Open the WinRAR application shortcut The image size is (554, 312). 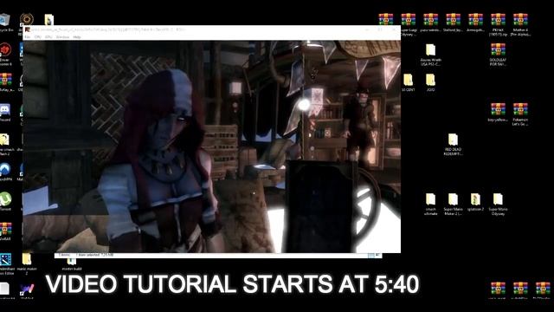click(5, 231)
